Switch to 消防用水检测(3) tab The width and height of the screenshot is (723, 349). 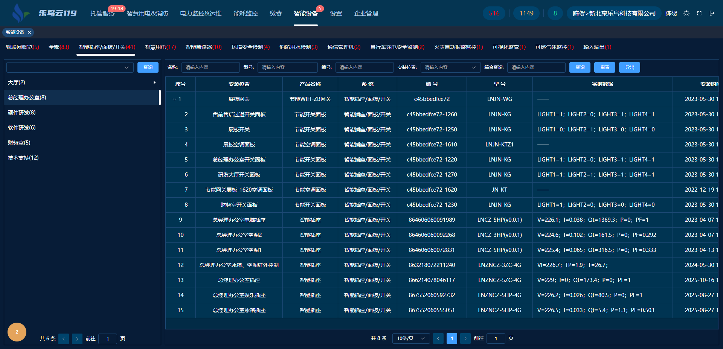pyautogui.click(x=299, y=47)
